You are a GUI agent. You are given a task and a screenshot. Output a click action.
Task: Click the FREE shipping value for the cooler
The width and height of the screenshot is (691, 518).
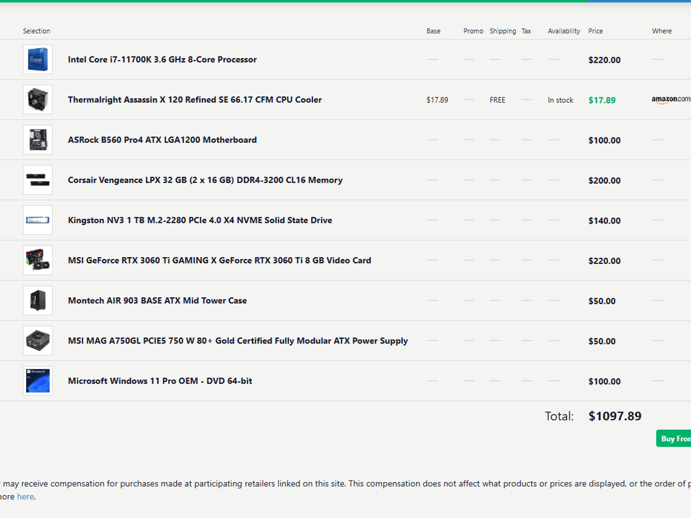(497, 100)
